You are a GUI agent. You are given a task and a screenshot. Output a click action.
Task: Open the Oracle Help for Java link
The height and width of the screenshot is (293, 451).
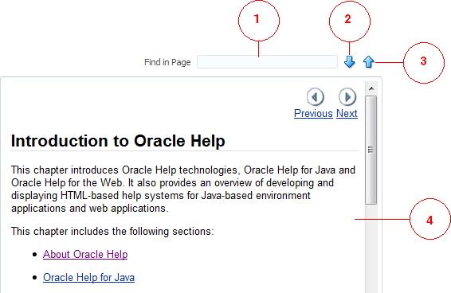(89, 277)
